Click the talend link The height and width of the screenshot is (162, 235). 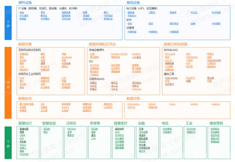point(152,104)
